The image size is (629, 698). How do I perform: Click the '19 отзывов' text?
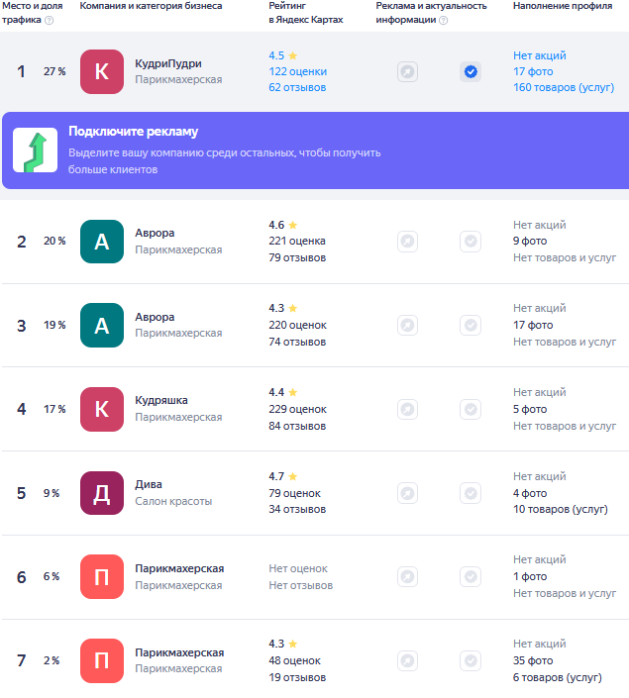[297, 677]
